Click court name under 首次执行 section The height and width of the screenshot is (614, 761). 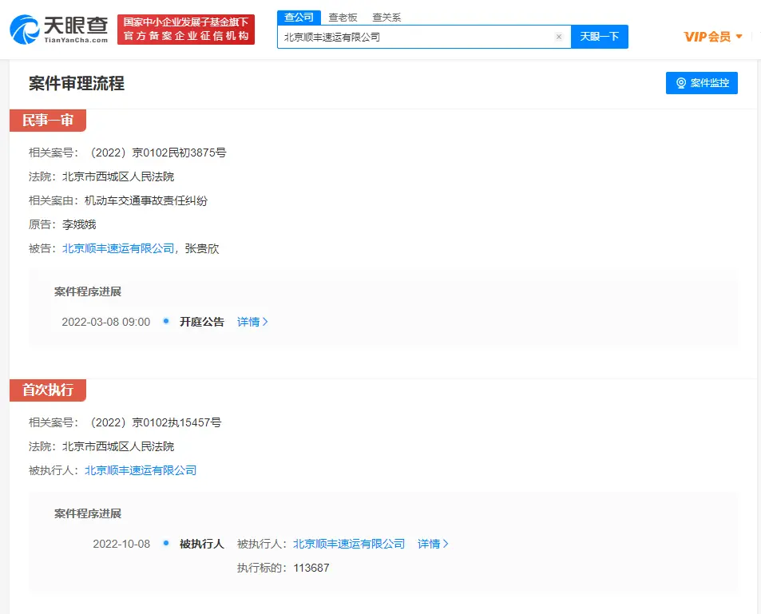tap(118, 446)
